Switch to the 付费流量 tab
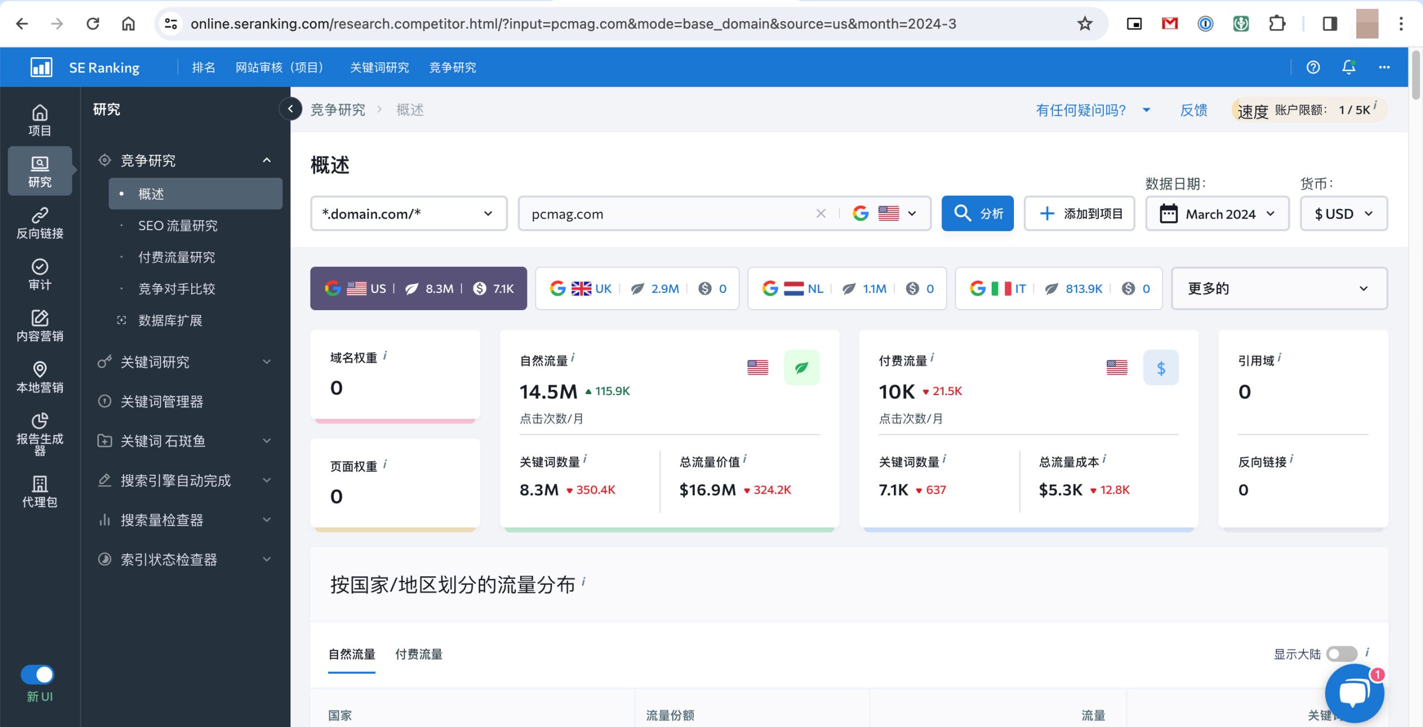The image size is (1423, 727). click(x=419, y=654)
